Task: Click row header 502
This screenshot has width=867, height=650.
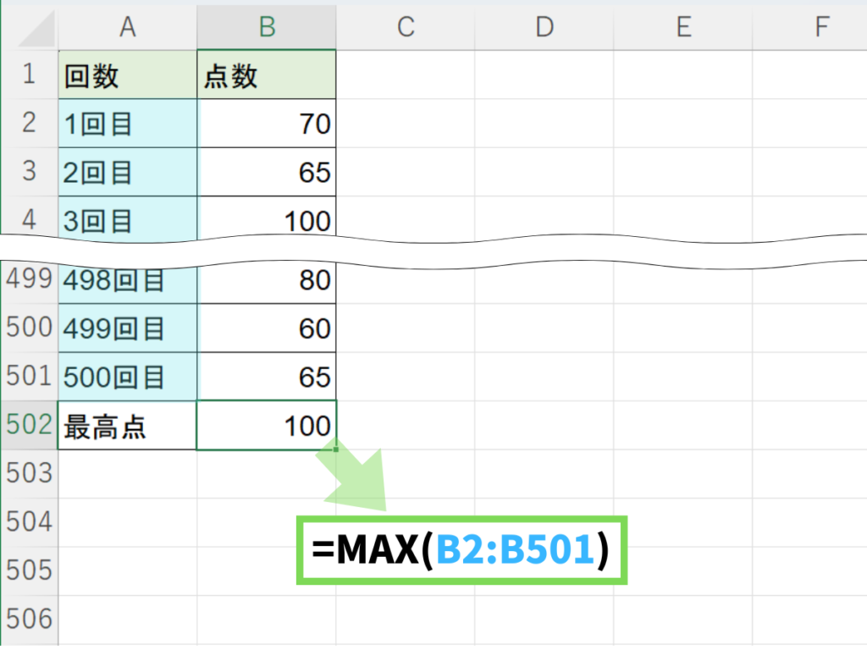Action: click(x=29, y=425)
